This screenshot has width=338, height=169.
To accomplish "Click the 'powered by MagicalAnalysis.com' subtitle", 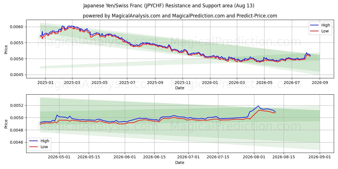I will coord(180,16).
